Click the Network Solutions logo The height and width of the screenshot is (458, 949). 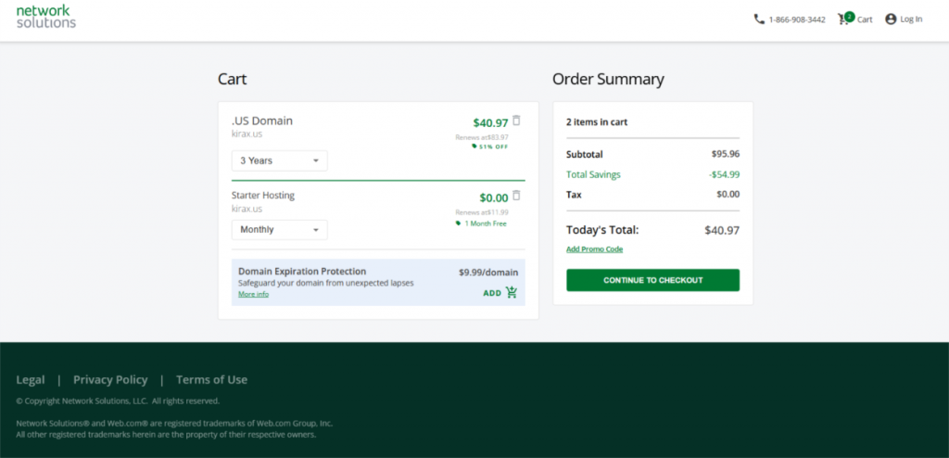(46, 17)
